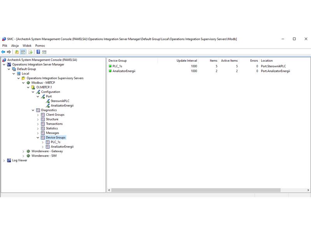Select the Structure tree item
This screenshot has height=233, width=311.
coord(52,119)
